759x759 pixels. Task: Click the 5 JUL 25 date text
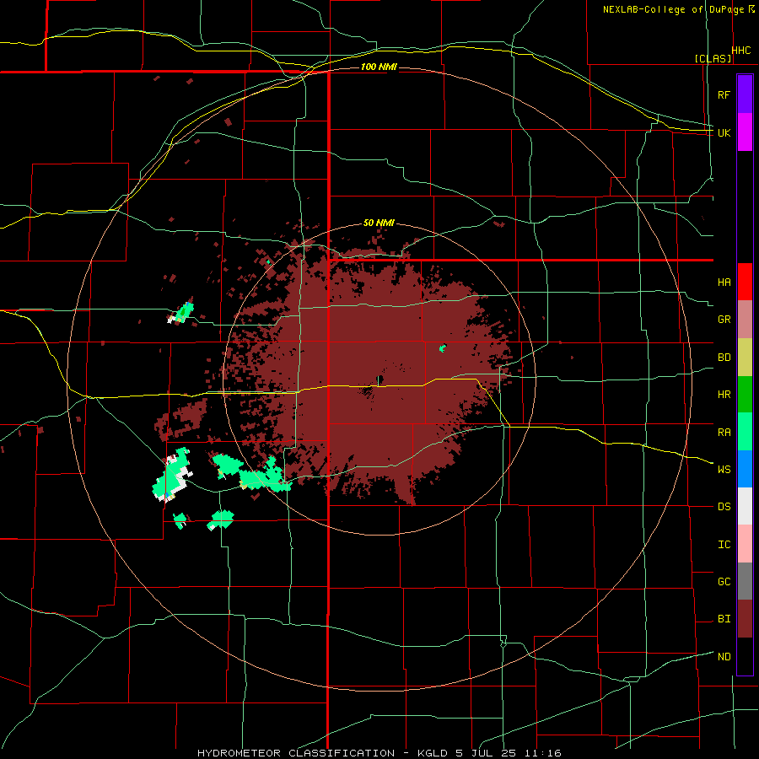(487, 753)
